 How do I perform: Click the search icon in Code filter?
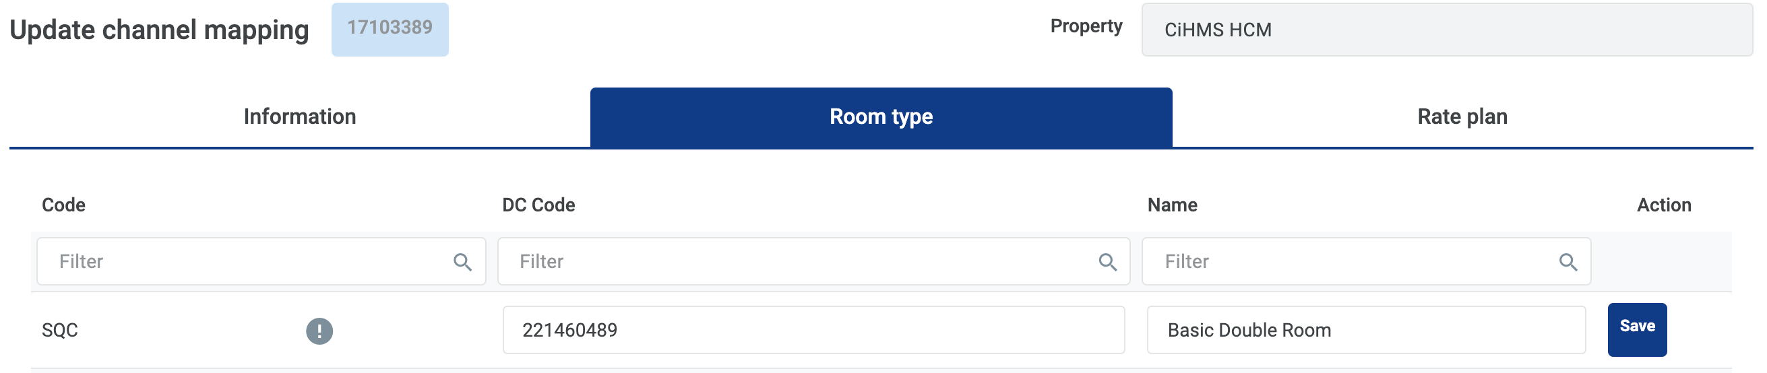tap(462, 262)
